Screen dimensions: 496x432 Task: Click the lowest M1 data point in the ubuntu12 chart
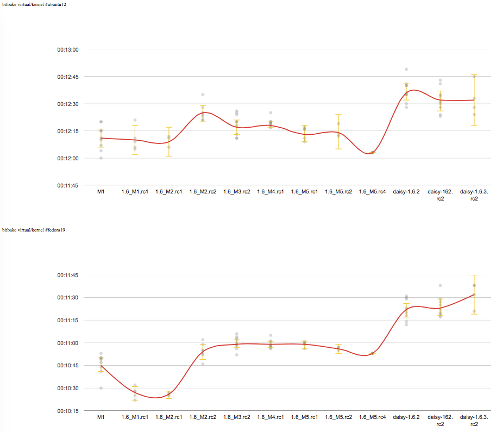101,158
